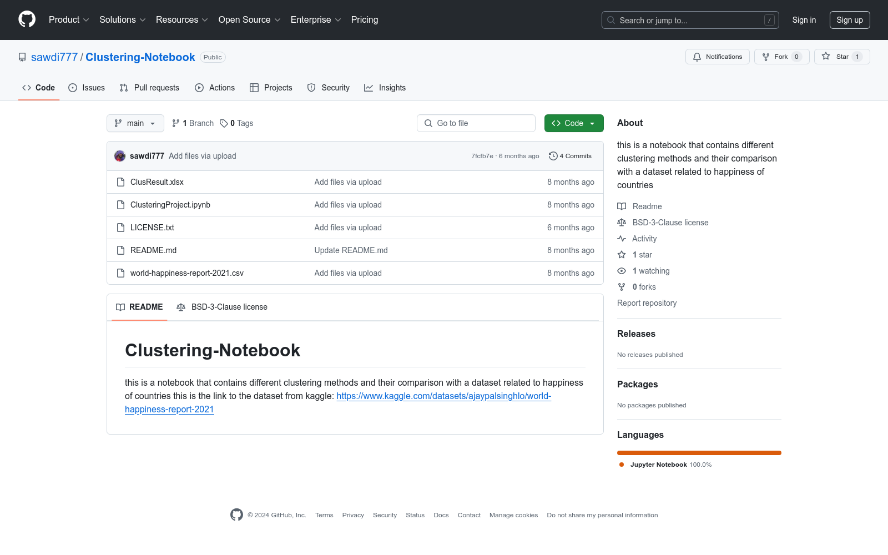Viewport: 888px width, 555px height.
Task: Open the Pricing page
Action: [x=365, y=19]
